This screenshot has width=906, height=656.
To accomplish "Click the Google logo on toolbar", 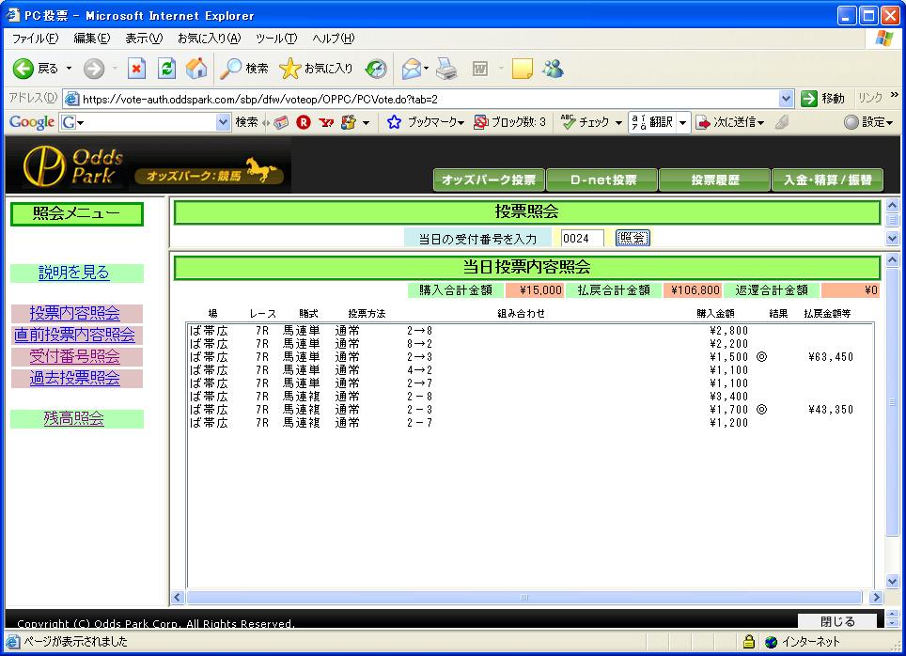I will (x=32, y=122).
